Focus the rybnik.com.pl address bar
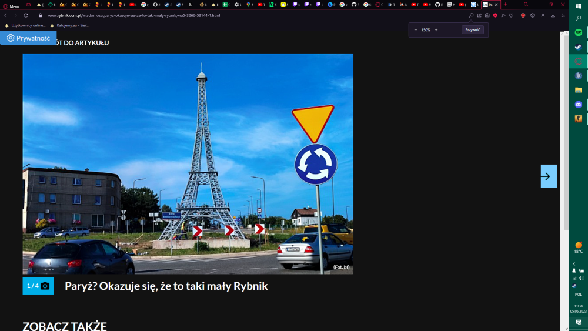 134,15
